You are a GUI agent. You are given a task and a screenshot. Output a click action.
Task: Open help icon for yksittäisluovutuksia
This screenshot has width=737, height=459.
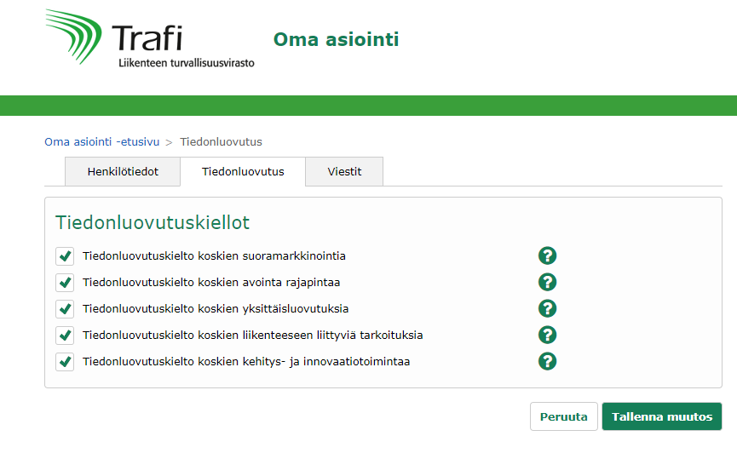(547, 308)
